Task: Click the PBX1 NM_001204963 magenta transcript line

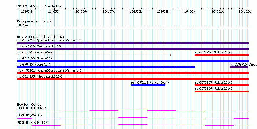Action: [x=133, y=125]
